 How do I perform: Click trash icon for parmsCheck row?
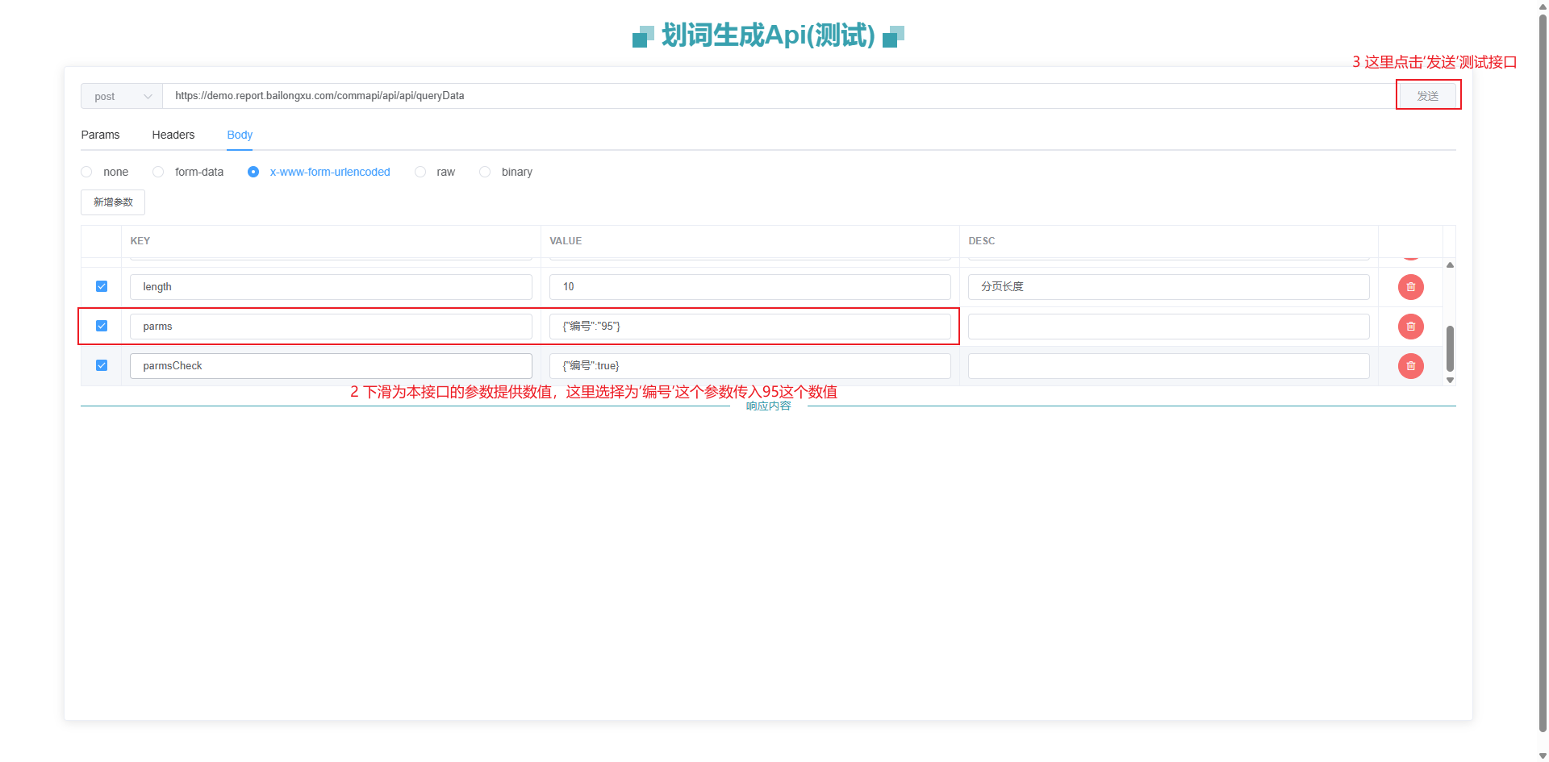(1410, 366)
